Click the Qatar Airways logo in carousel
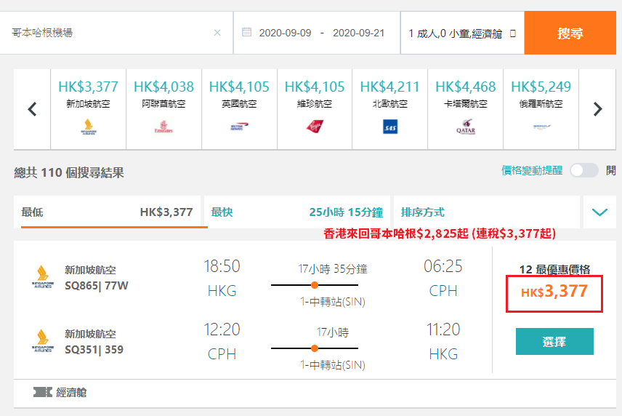Viewport: 622px width, 416px height. [x=466, y=127]
